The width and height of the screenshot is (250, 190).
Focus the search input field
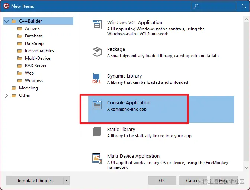tap(214, 6)
